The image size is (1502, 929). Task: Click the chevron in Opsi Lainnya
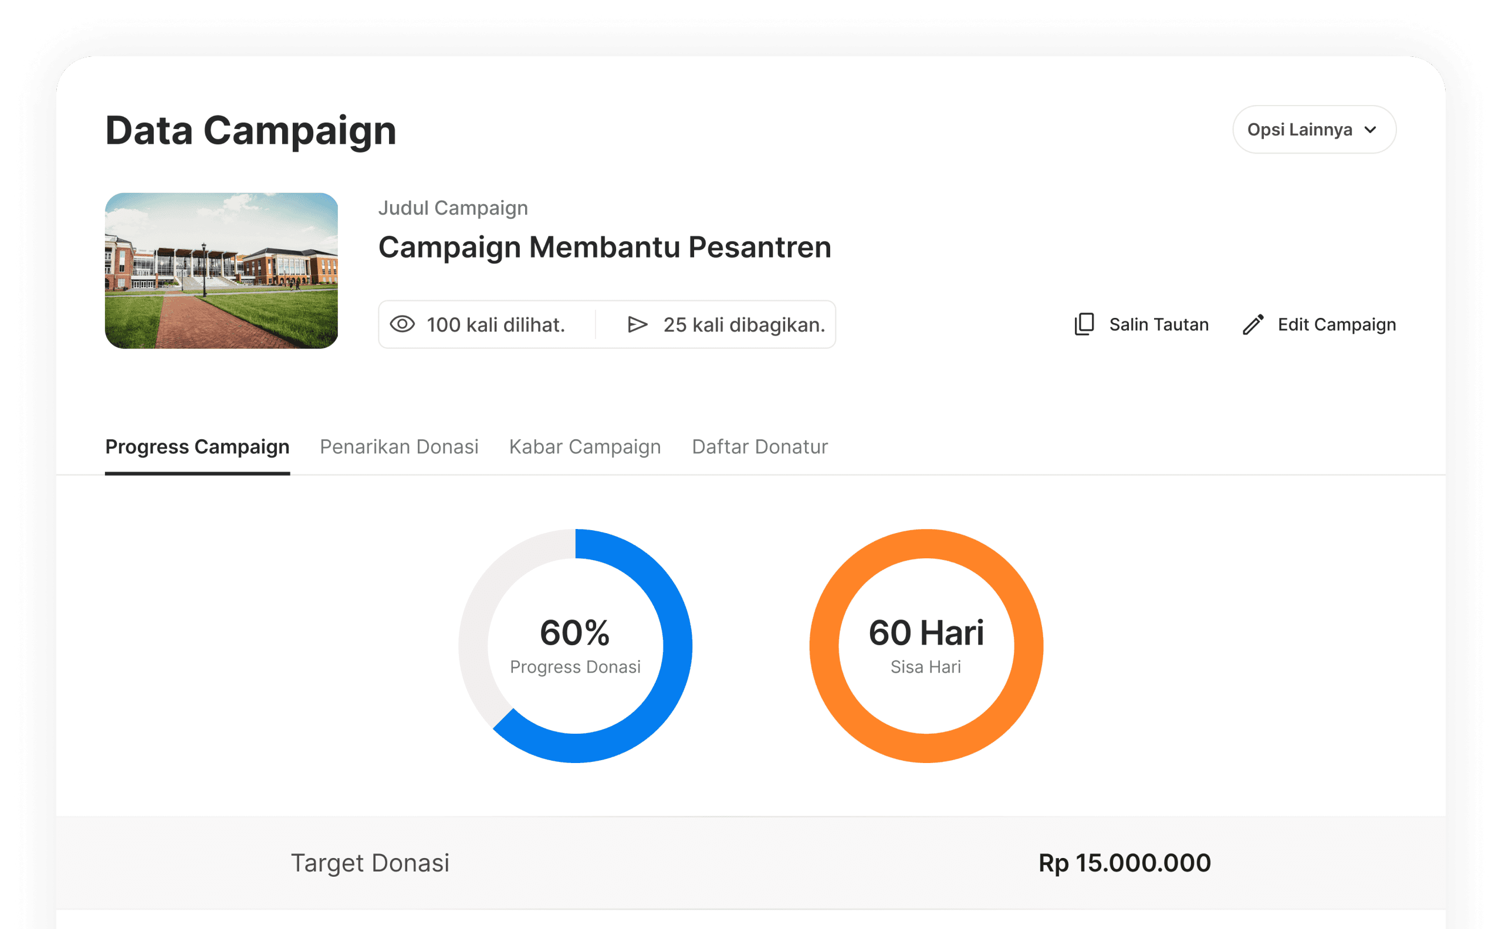pos(1370,130)
